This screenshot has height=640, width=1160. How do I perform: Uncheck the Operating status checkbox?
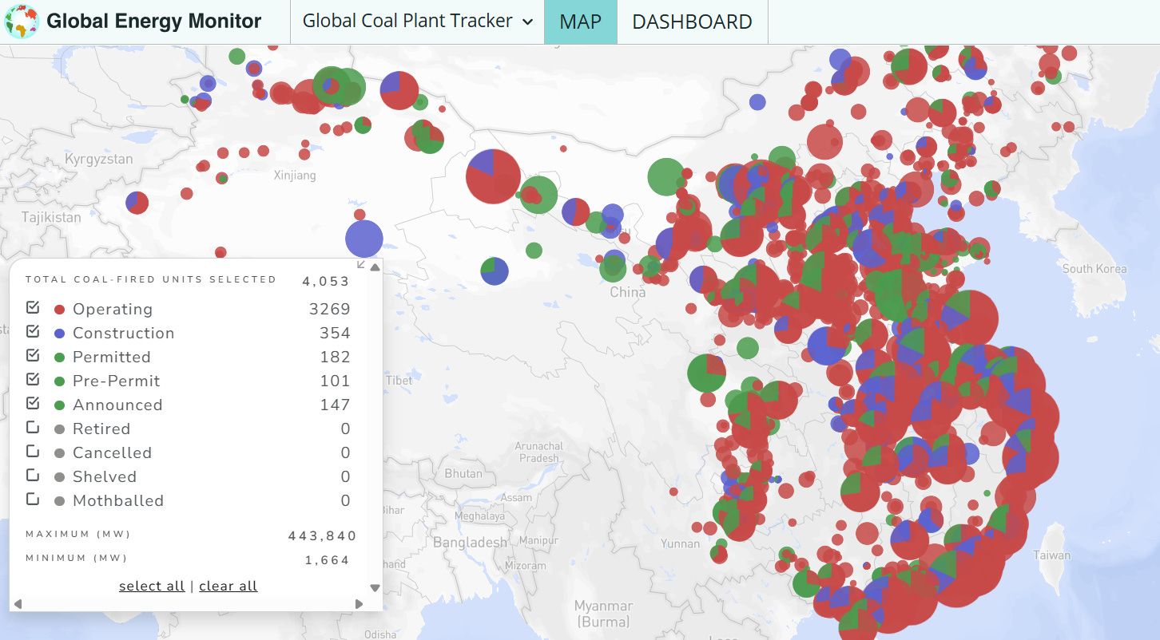[33, 307]
